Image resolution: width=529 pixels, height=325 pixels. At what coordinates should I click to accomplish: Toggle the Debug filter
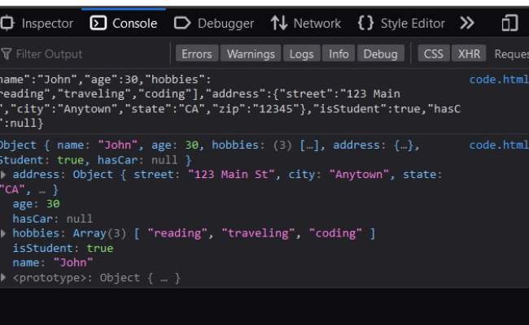[x=381, y=54]
